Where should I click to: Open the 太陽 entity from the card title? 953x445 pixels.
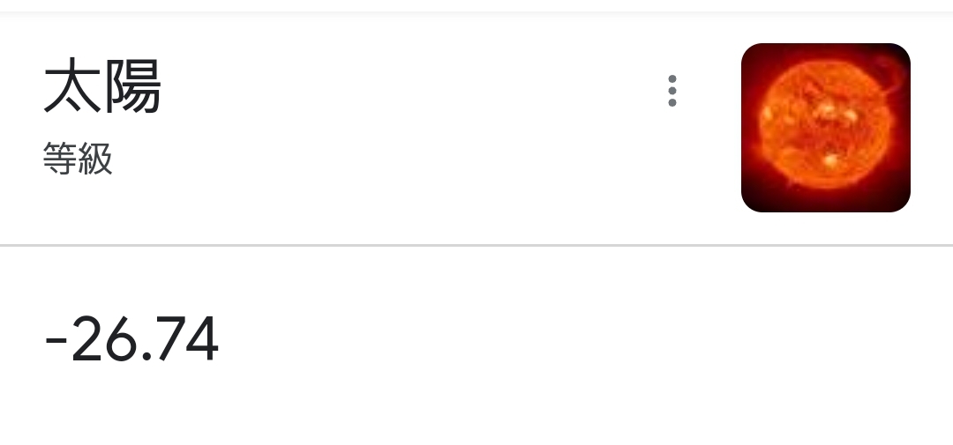coord(102,88)
